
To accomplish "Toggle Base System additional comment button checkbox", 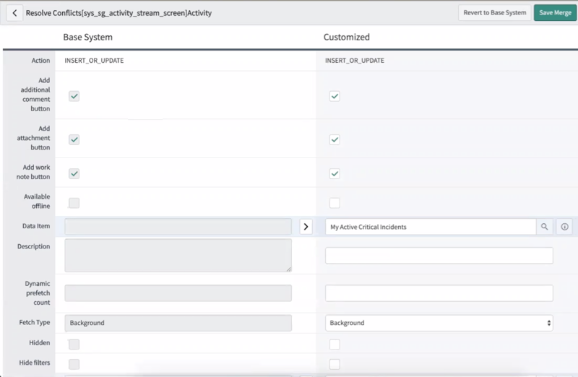I will tap(74, 96).
